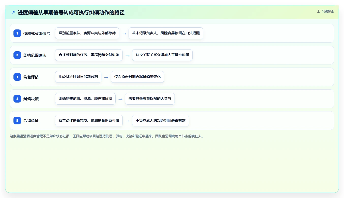Select step badge number 1
This screenshot has height=198, width=344.
pyautogui.click(x=17, y=33)
